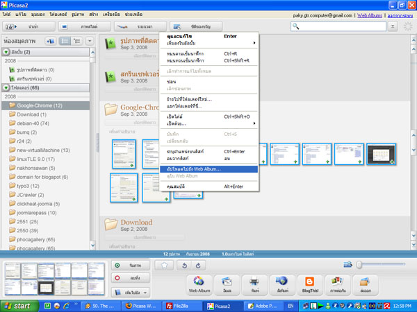Rotate the photo clockwise
Screen dimensions: 417x312
pos(198,266)
